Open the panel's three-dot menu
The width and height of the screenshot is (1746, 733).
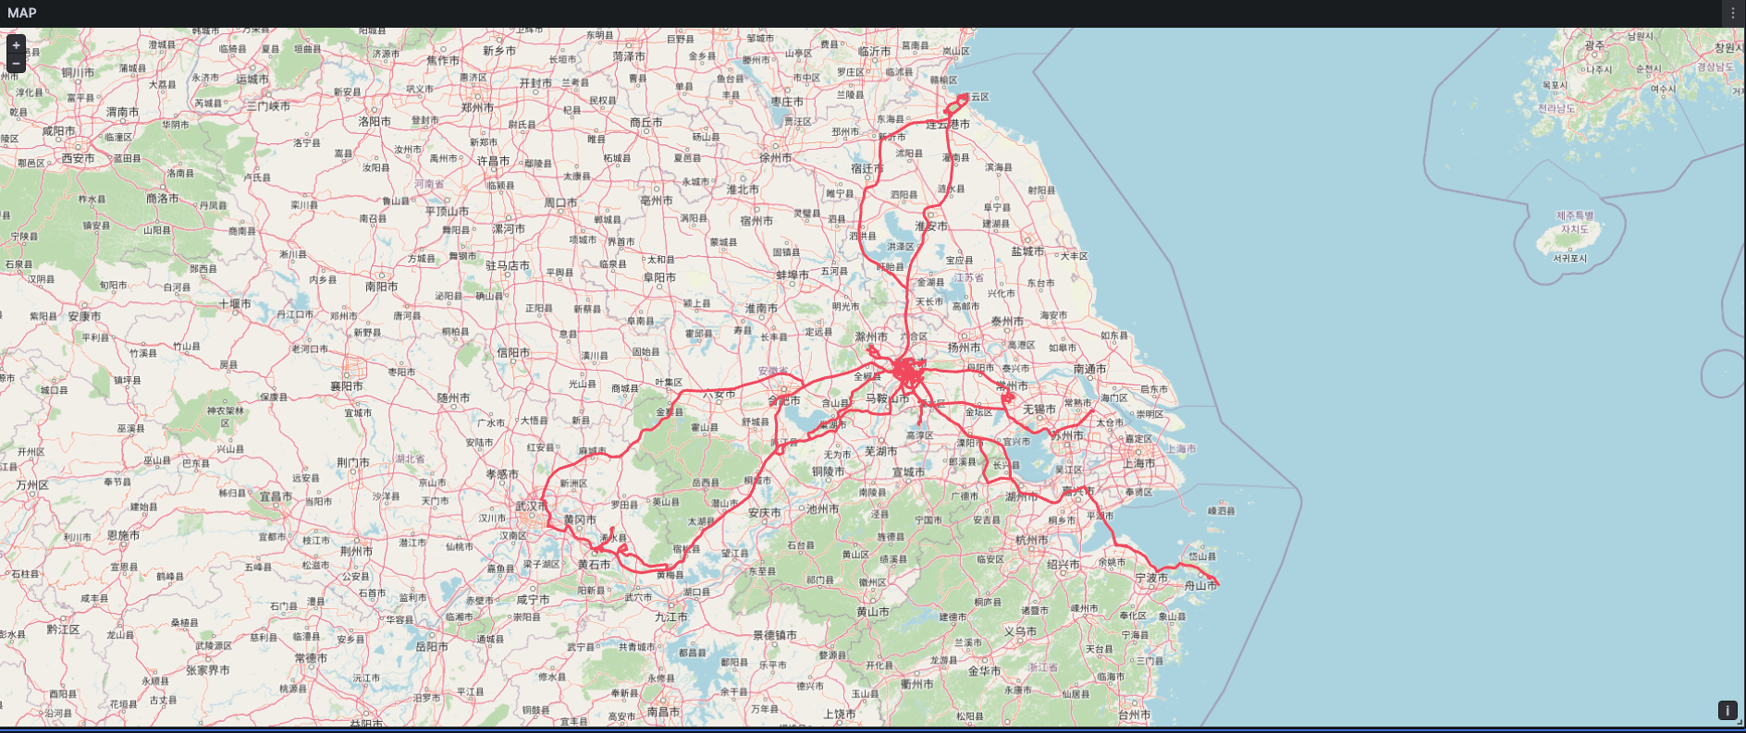point(1732,13)
